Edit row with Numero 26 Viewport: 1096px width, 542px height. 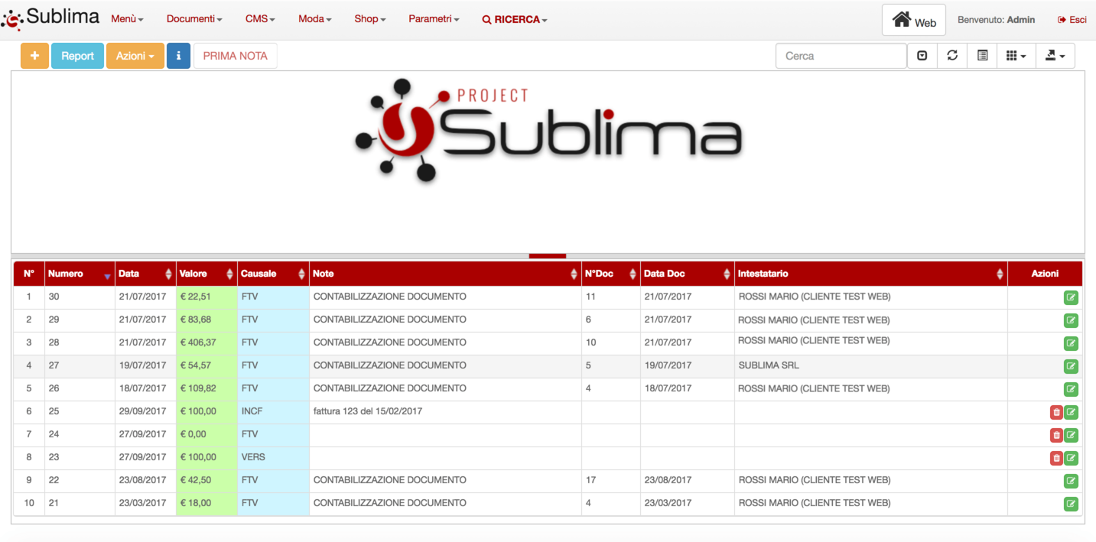[x=1071, y=389]
